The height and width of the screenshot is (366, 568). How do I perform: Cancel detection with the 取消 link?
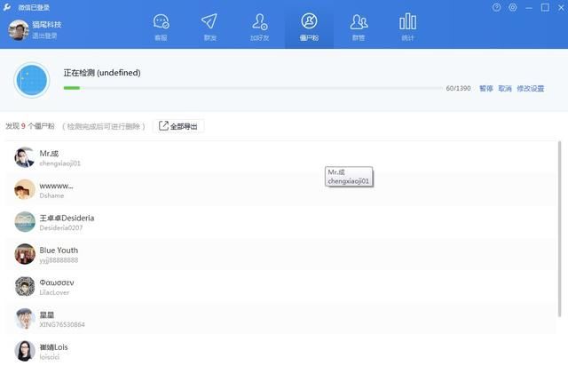click(x=505, y=89)
